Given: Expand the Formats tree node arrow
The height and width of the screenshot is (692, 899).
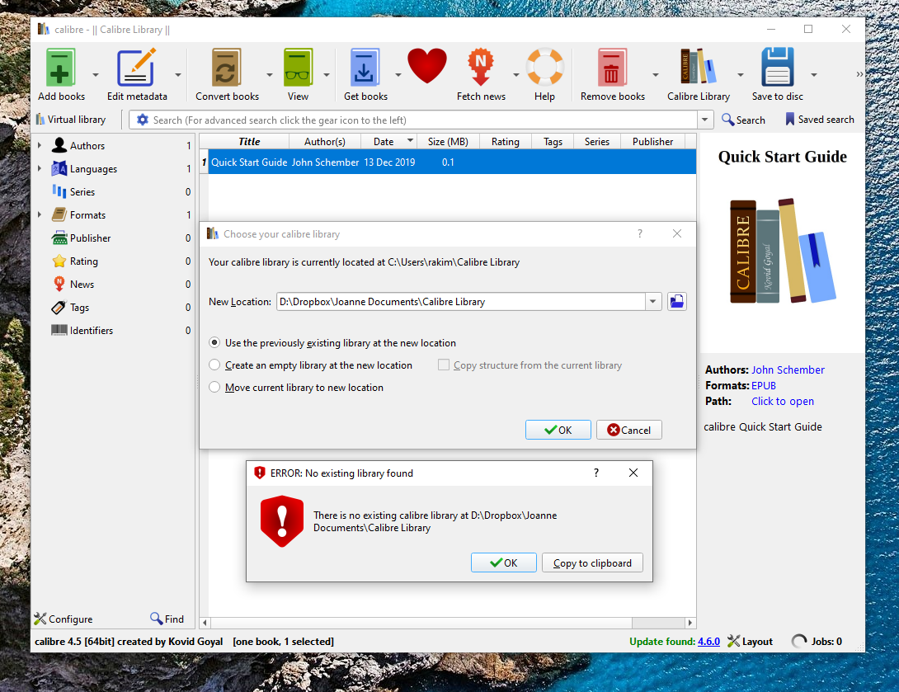Looking at the screenshot, I should 40,215.
